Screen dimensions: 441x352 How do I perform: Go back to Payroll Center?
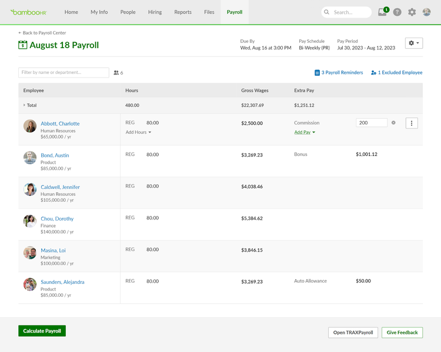coord(42,33)
